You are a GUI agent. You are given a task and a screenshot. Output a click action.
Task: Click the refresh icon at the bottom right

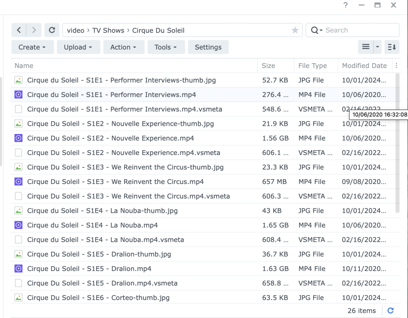pos(390,311)
